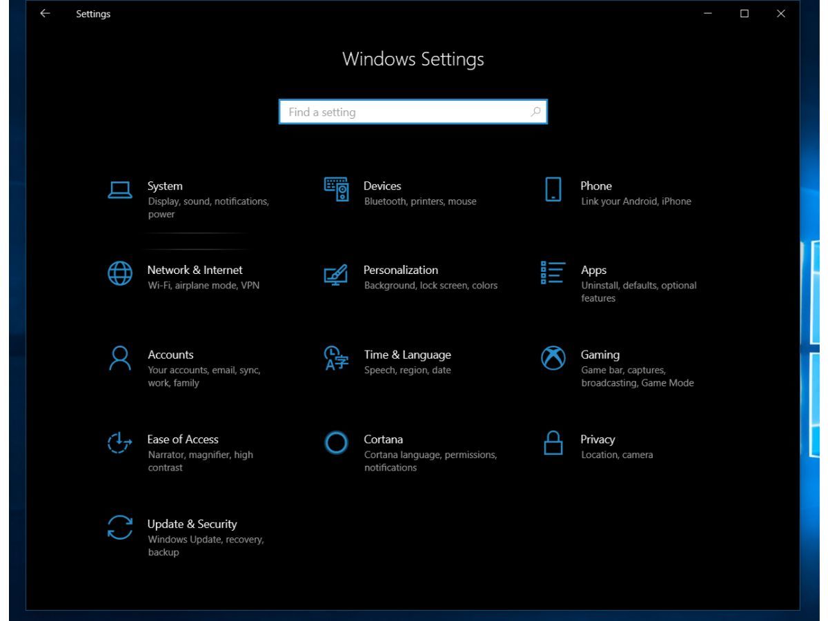Open Devices via keyboard-speaker icon
This screenshot has height=621, width=828.
coord(337,189)
